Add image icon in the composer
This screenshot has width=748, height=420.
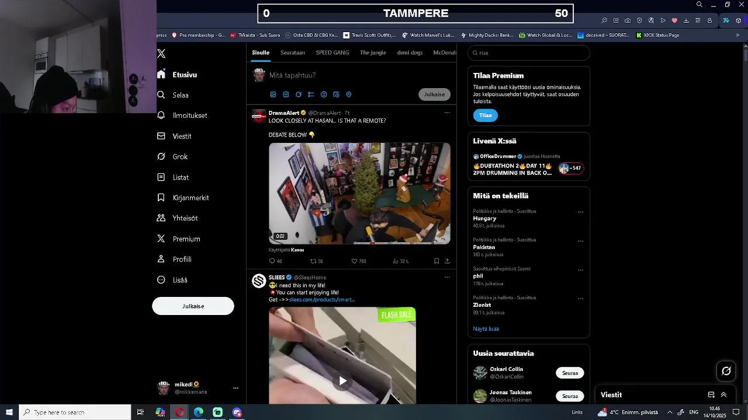click(273, 94)
